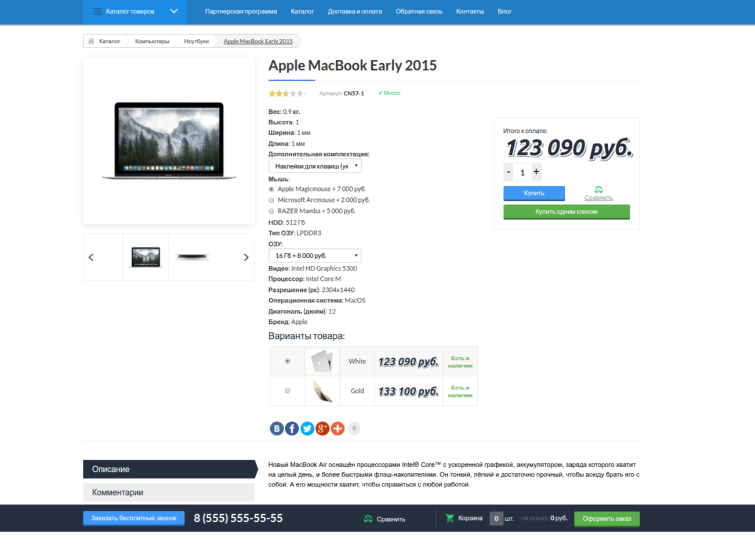This screenshot has width=755, height=545.
Task: Open more sharing options plus icon
Action: click(x=337, y=428)
